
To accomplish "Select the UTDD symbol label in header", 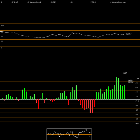I will tap(93, 2).
